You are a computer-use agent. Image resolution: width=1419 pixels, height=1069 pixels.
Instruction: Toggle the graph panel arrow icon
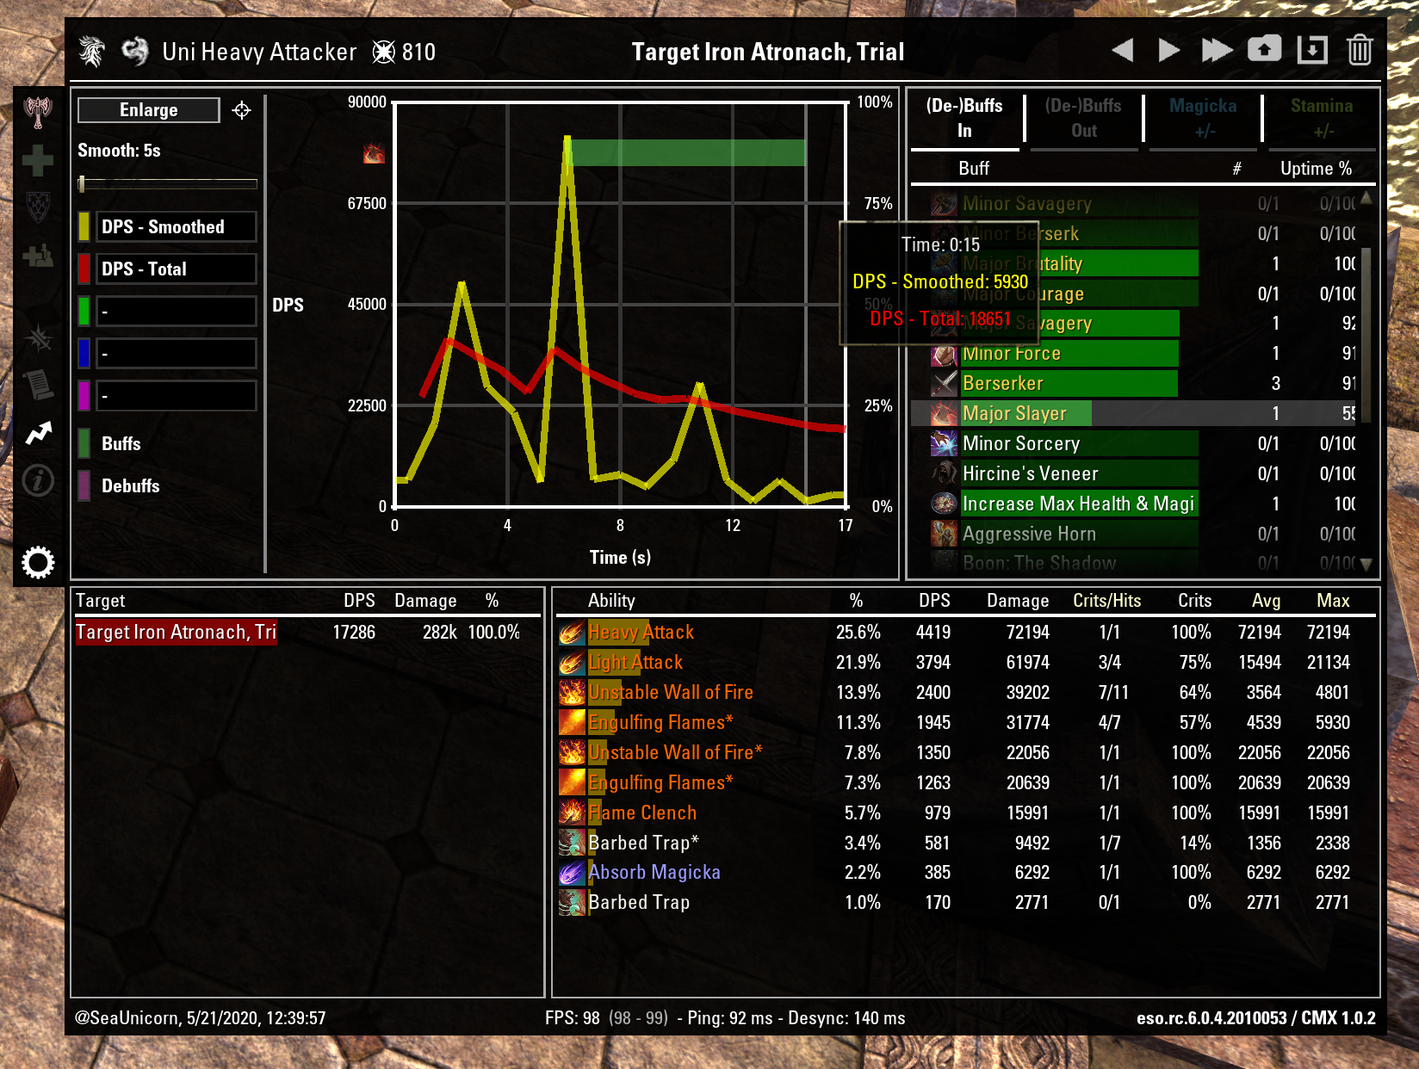pos(38,433)
